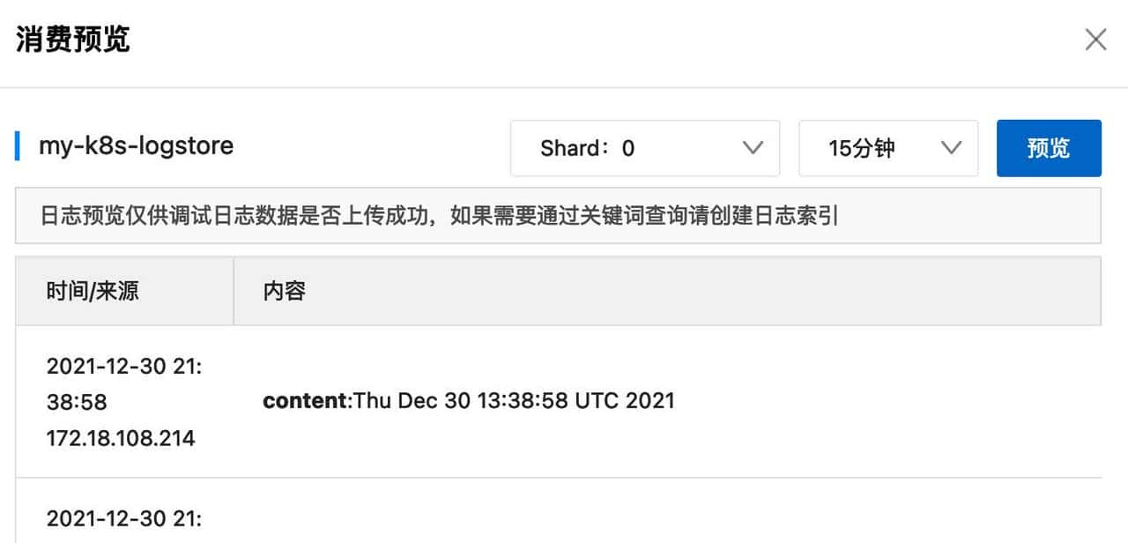The height and width of the screenshot is (543, 1128).
Task: Open the 15分钟 time range dropdown
Action: (887, 148)
